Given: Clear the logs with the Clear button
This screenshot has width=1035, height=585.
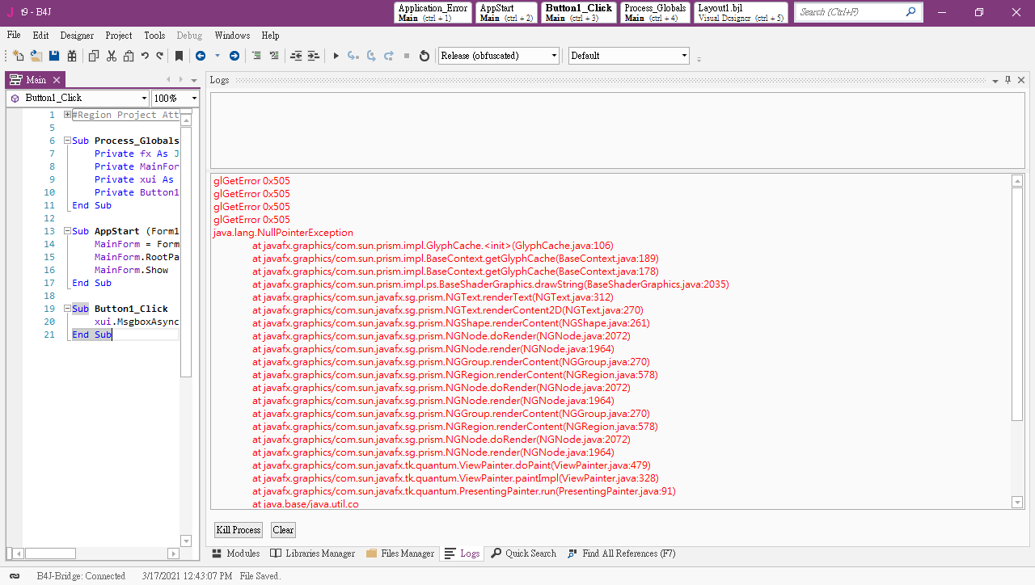Looking at the screenshot, I should pyautogui.click(x=283, y=530).
